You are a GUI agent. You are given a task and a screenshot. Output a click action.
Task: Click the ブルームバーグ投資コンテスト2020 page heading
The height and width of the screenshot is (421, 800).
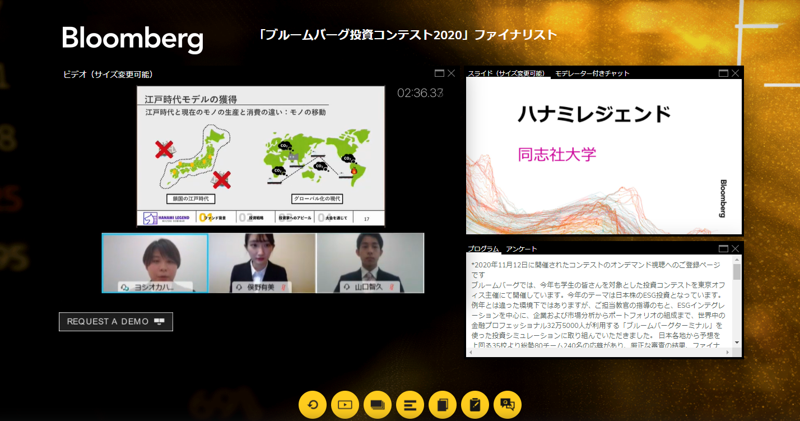(x=408, y=35)
